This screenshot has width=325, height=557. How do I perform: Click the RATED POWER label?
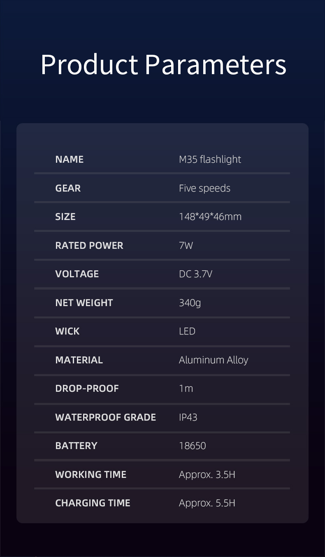click(89, 246)
